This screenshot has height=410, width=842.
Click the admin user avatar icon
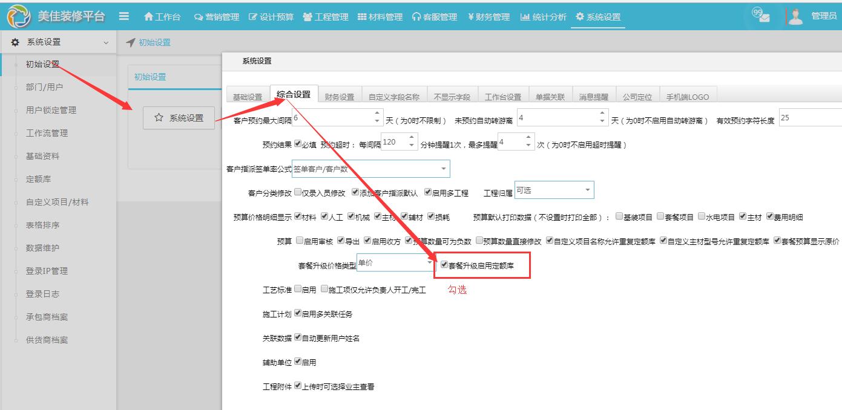[x=795, y=16]
